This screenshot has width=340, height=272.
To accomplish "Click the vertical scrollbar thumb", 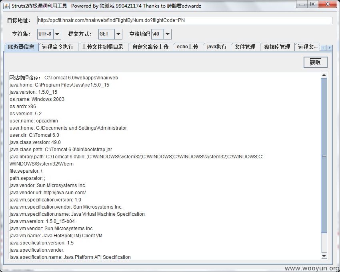I will pos(324,156).
